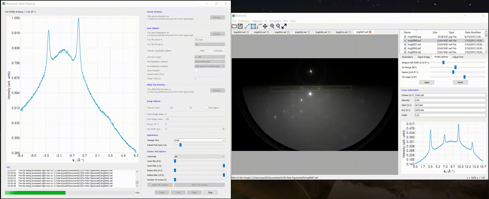489x199 pixels.
Task: Select the line profile tool
Action: (x=247, y=26)
